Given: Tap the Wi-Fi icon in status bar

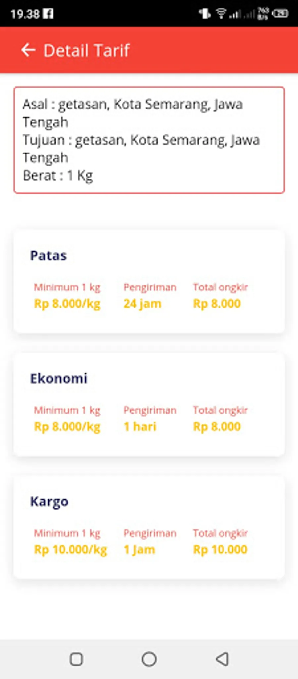Looking at the screenshot, I should click(x=221, y=14).
